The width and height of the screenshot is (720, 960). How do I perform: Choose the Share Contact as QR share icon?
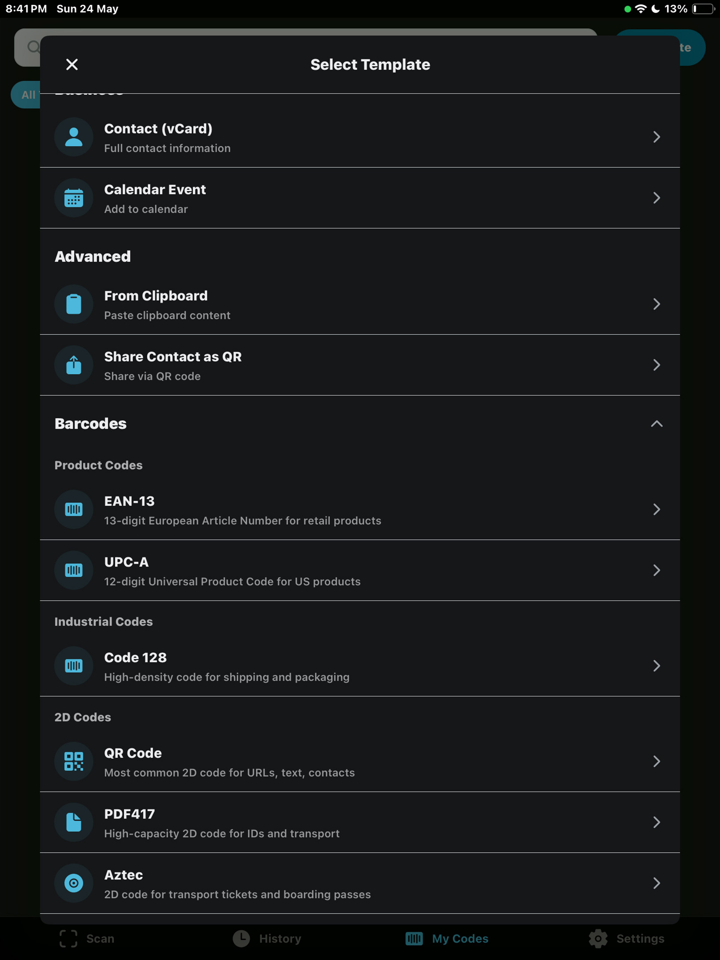click(74, 365)
